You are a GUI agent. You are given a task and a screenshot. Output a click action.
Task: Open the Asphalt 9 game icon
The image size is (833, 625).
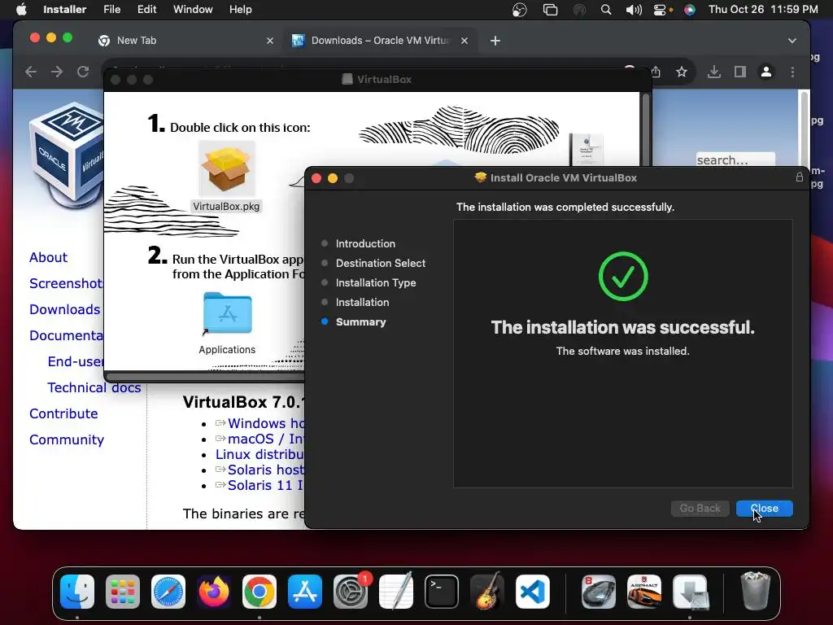pos(644,592)
